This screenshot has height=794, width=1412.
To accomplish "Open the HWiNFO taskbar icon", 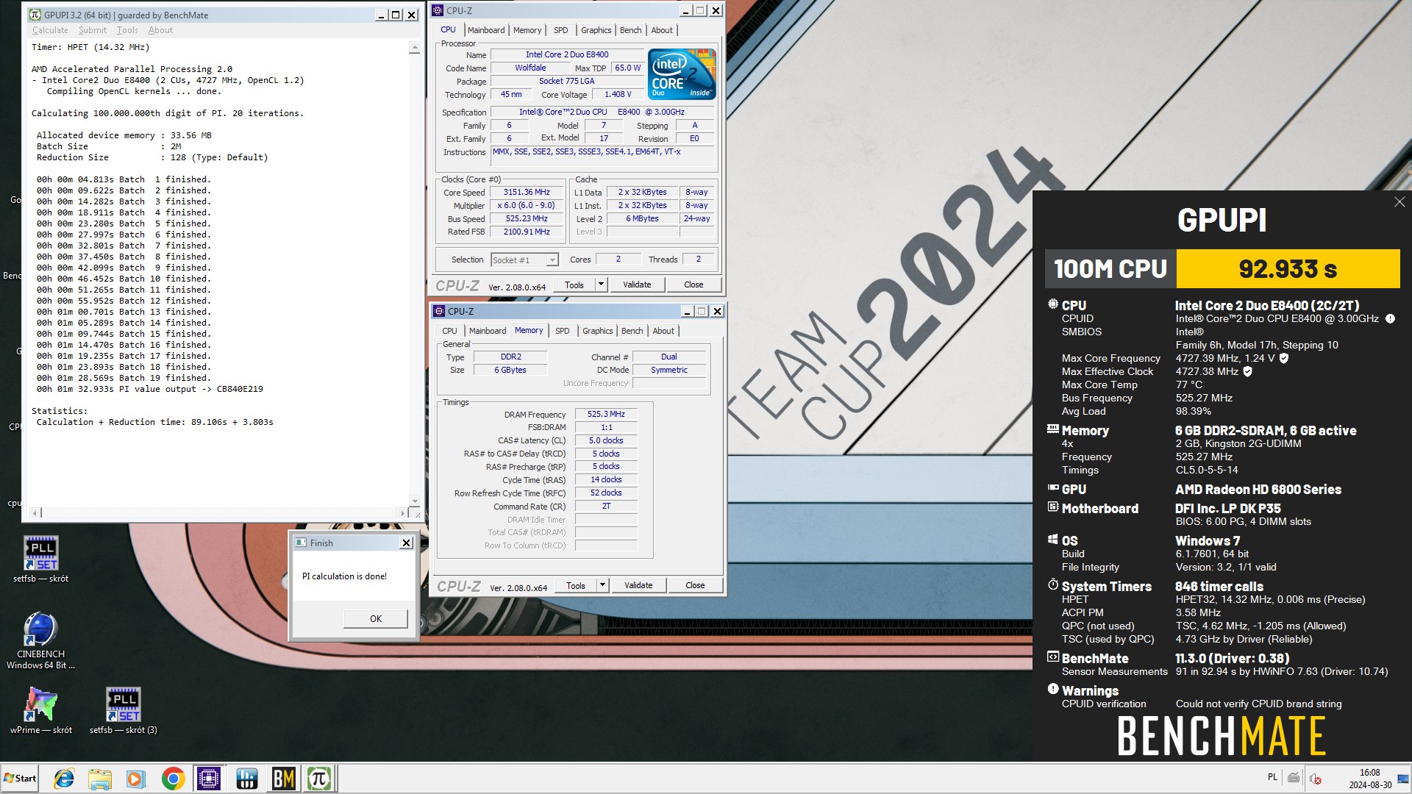I will coord(246,779).
